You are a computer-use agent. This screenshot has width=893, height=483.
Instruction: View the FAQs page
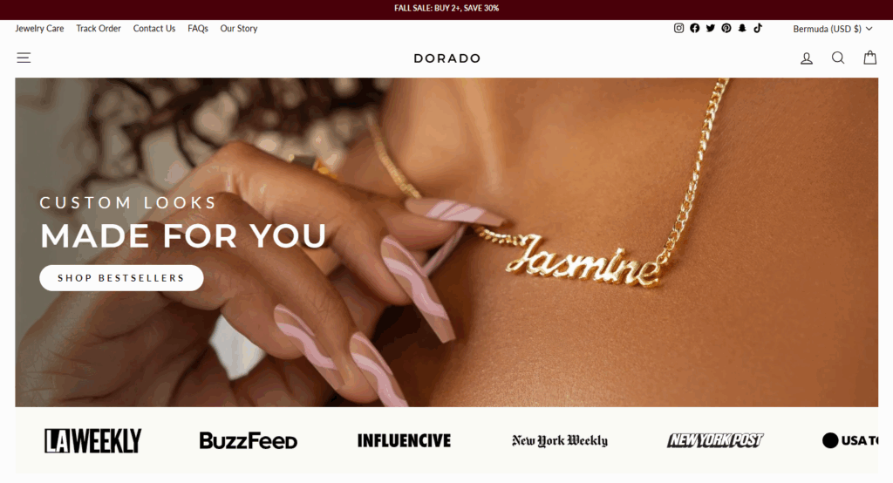pos(198,29)
